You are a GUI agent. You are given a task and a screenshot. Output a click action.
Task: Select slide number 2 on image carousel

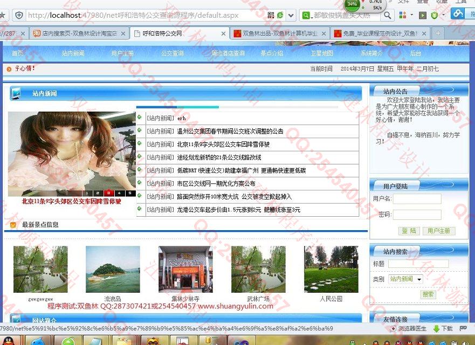pos(98,193)
